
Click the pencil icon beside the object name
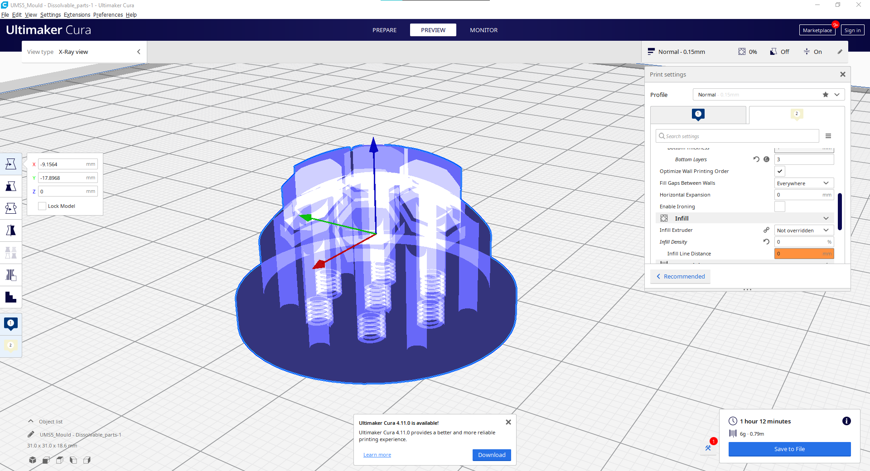click(x=31, y=434)
